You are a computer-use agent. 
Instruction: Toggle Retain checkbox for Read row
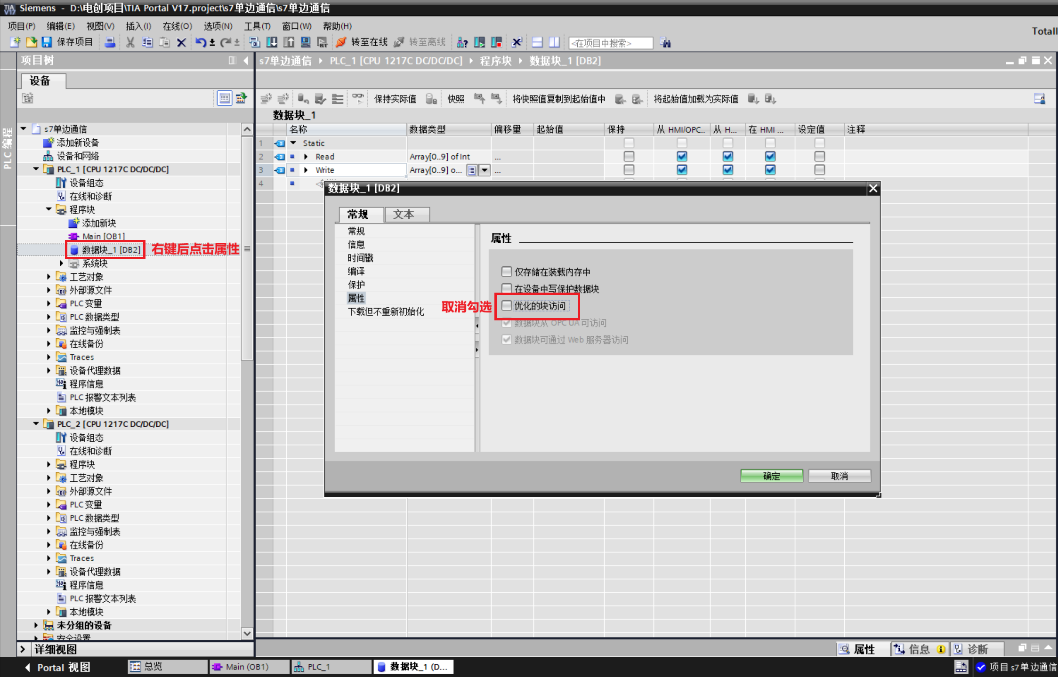click(629, 156)
